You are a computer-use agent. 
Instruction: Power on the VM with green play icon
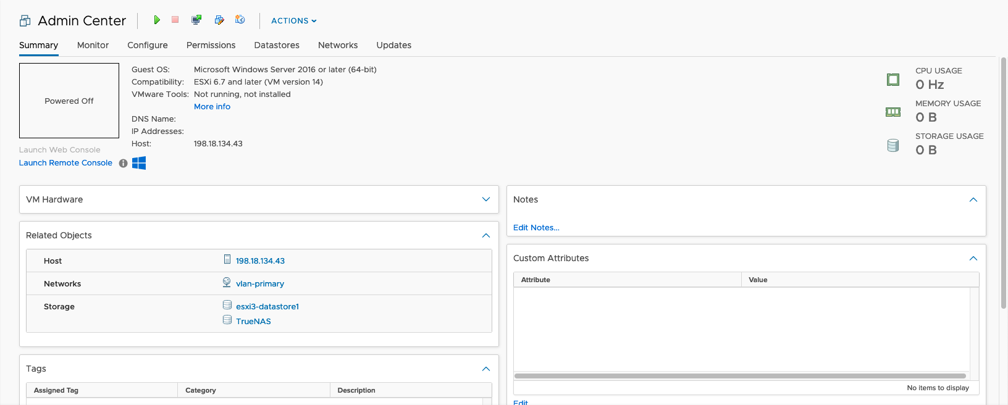coord(157,20)
